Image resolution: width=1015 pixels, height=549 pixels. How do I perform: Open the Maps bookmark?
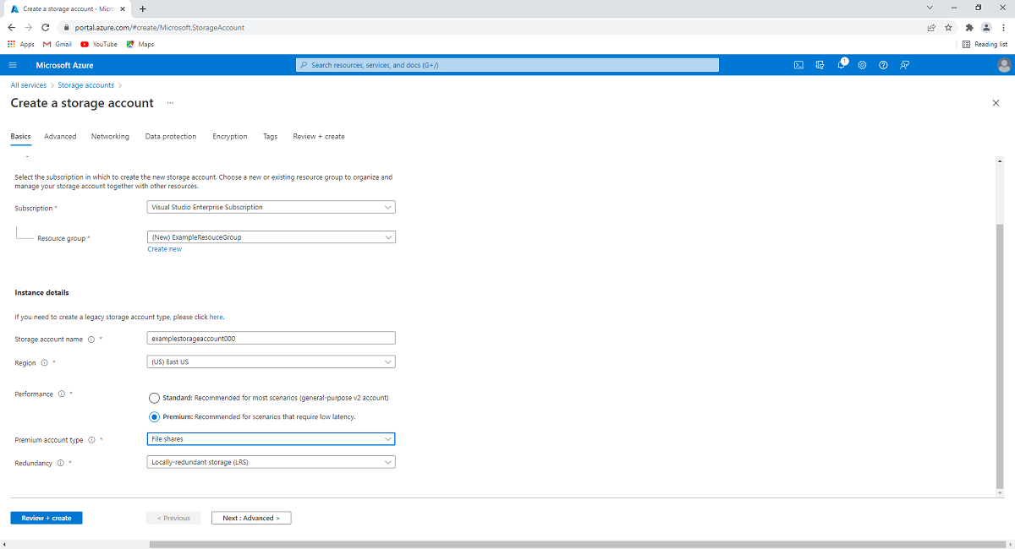pos(140,44)
